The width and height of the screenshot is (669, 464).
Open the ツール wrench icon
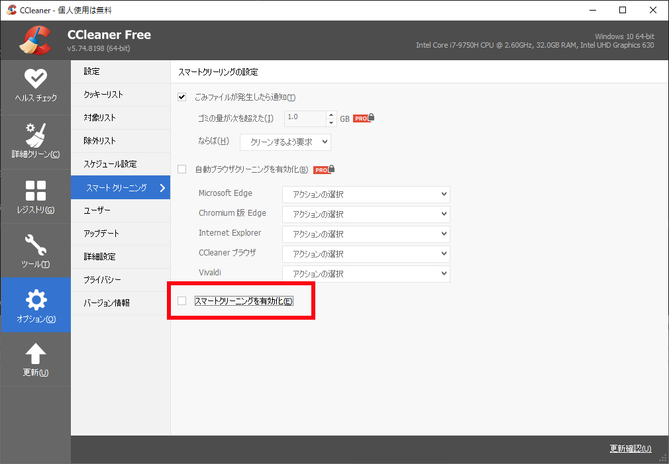point(35,245)
